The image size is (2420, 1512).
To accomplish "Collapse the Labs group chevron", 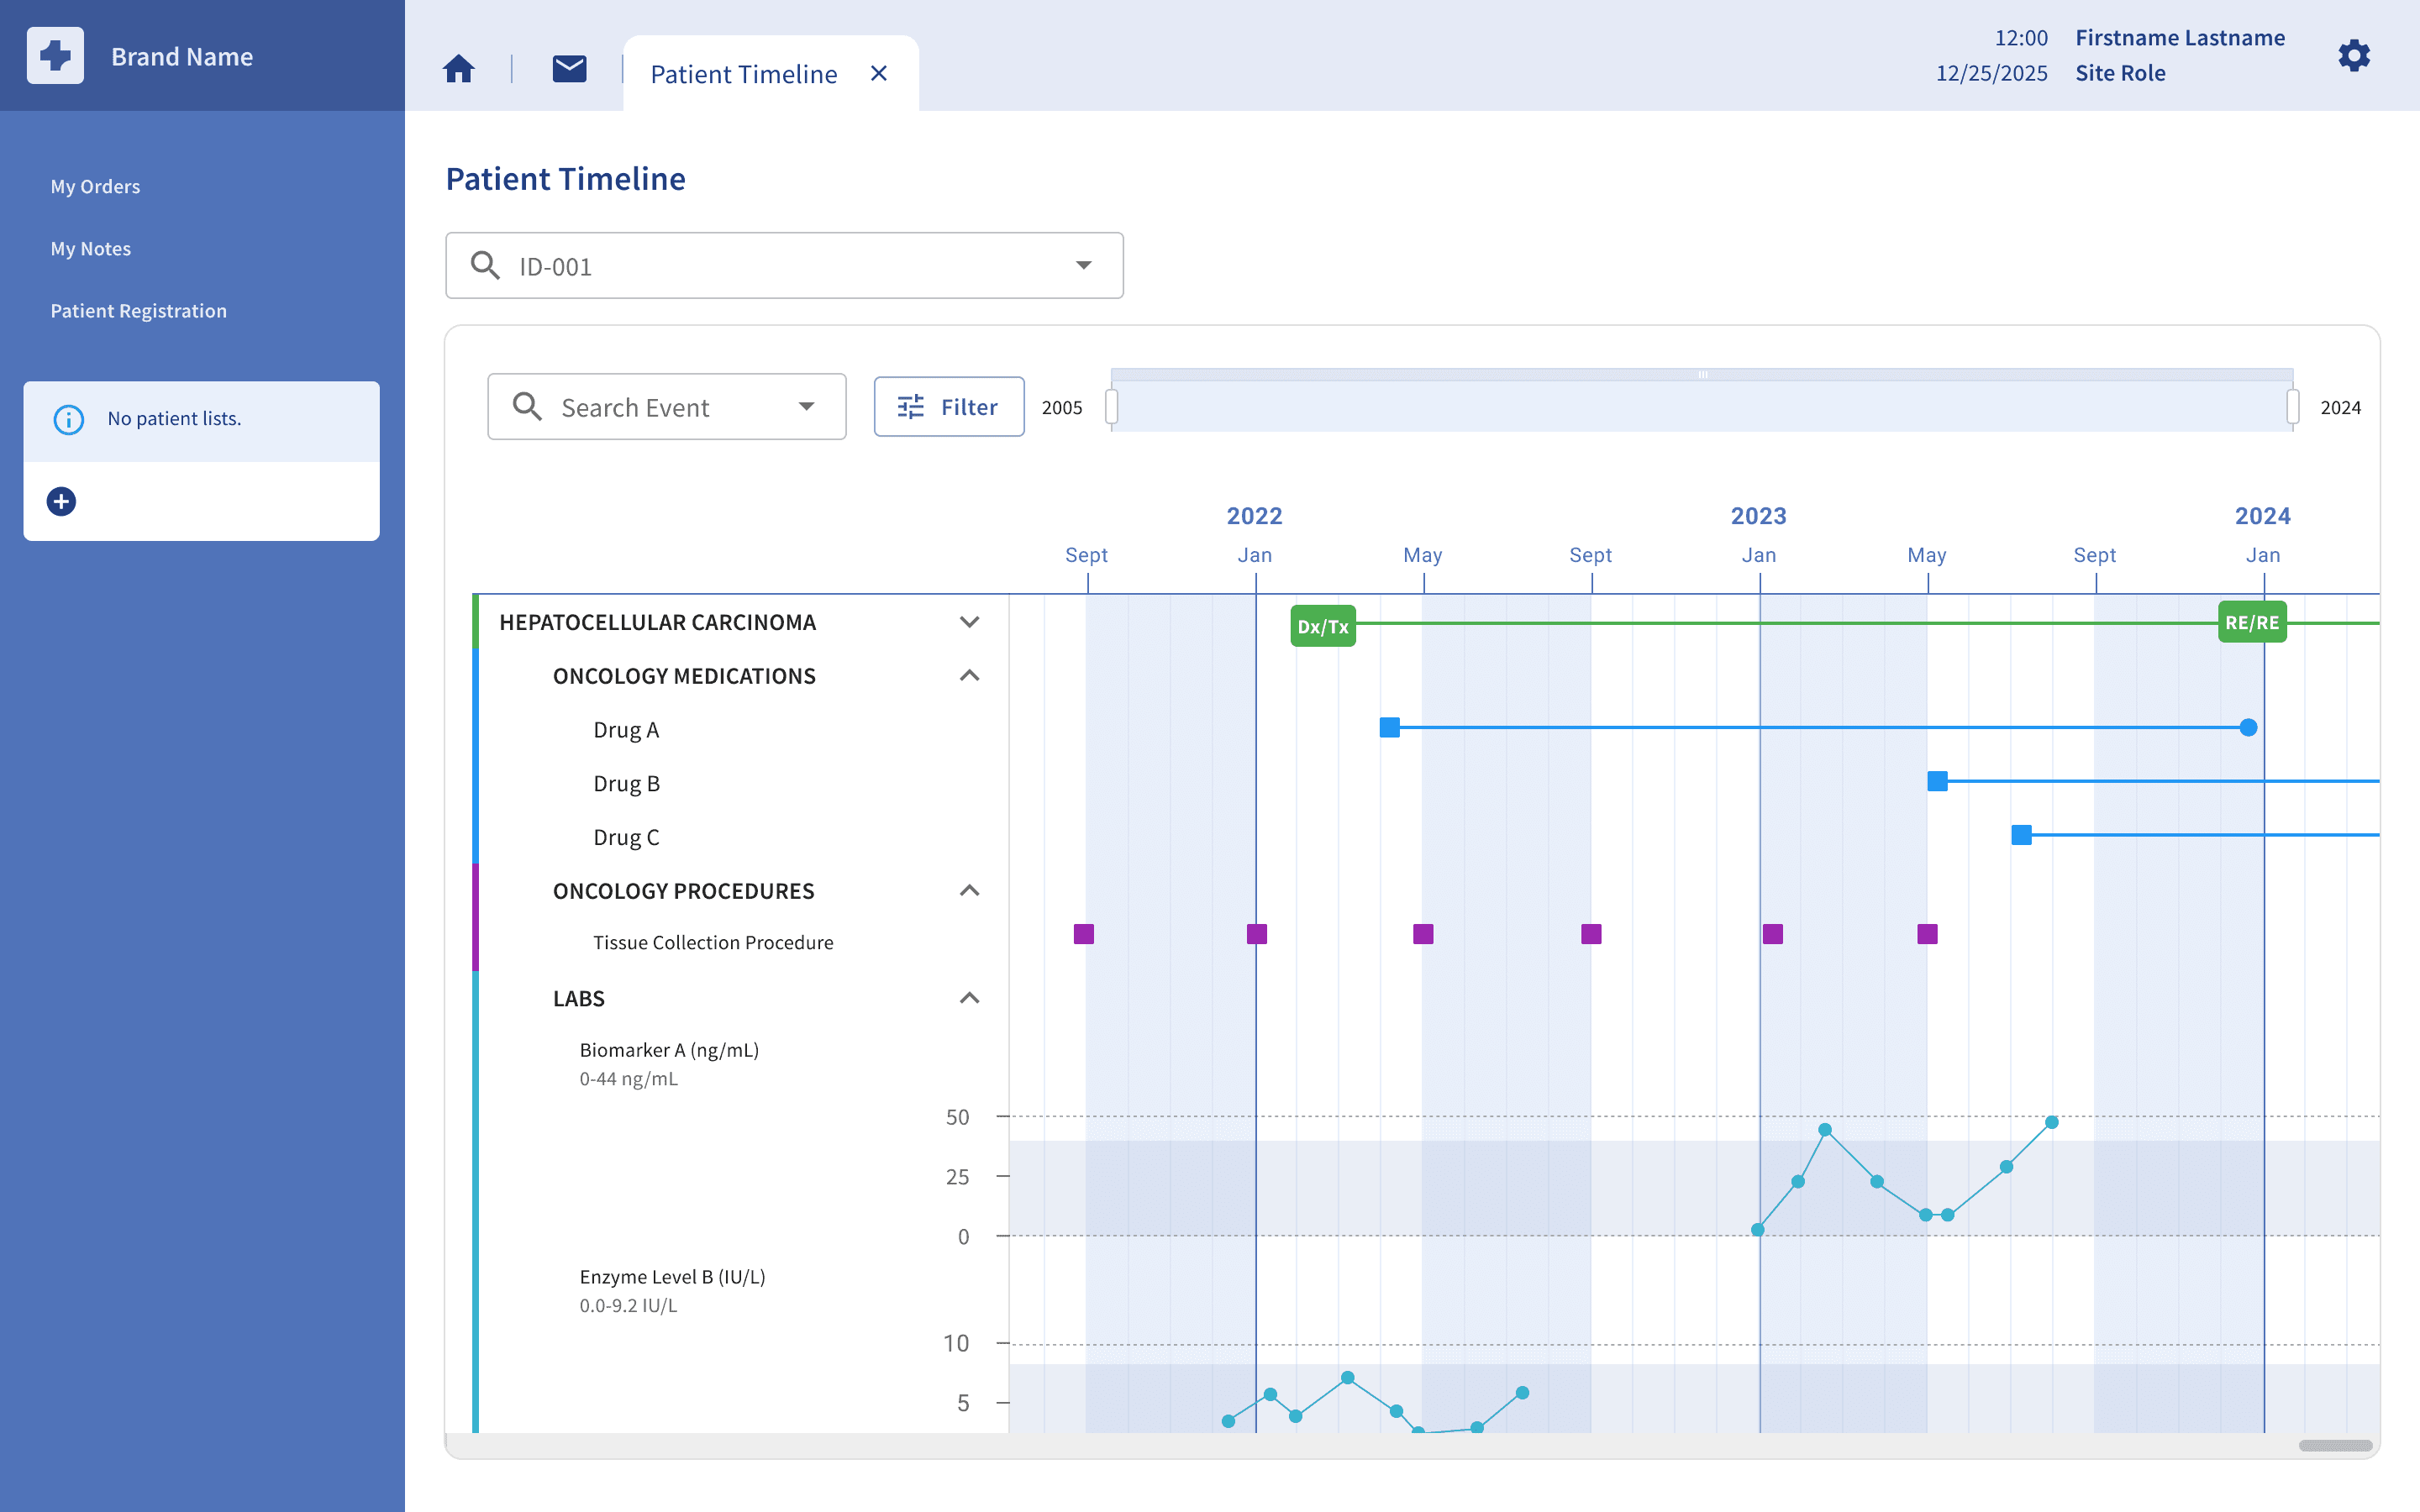I will tap(969, 998).
